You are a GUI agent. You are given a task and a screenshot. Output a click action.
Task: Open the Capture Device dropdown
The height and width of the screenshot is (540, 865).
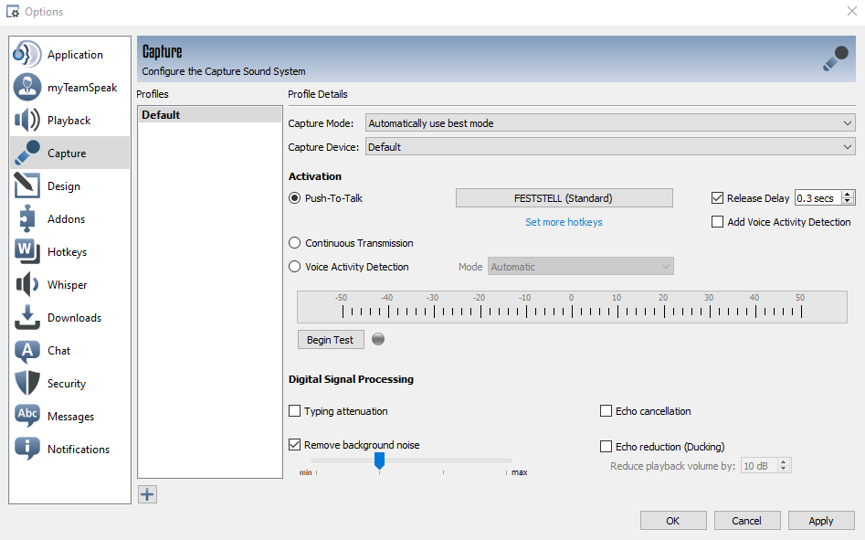point(609,147)
